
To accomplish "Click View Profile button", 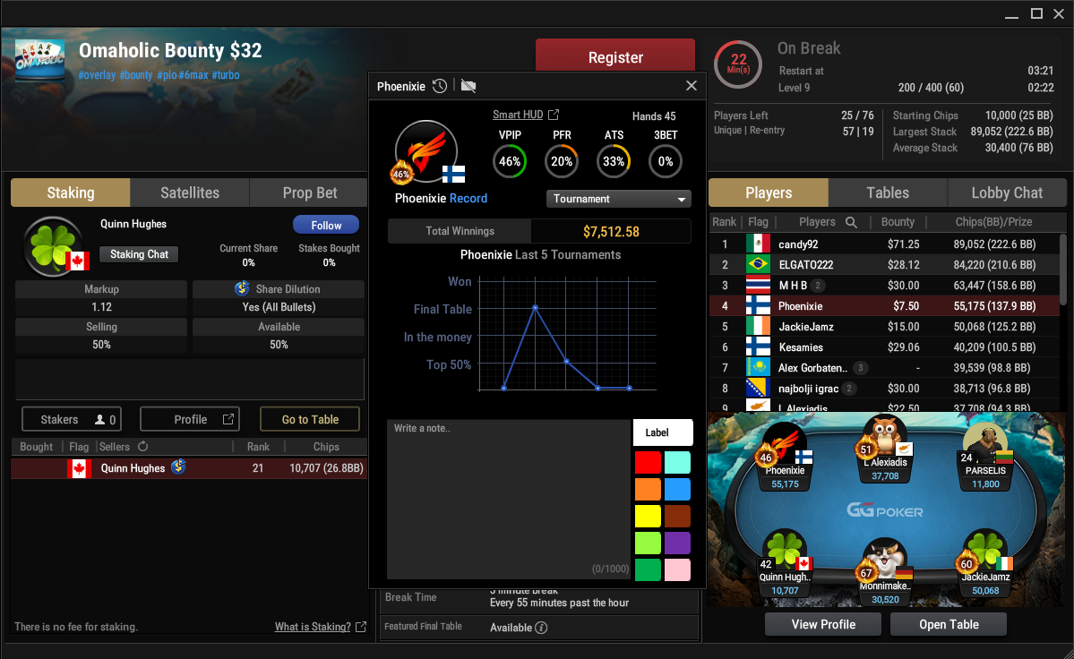I will (823, 624).
